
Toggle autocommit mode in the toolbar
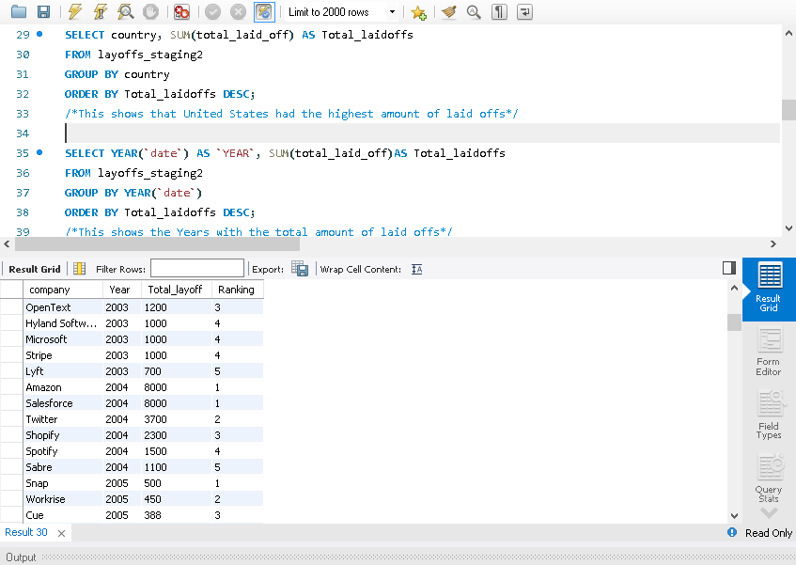pyautogui.click(x=263, y=12)
